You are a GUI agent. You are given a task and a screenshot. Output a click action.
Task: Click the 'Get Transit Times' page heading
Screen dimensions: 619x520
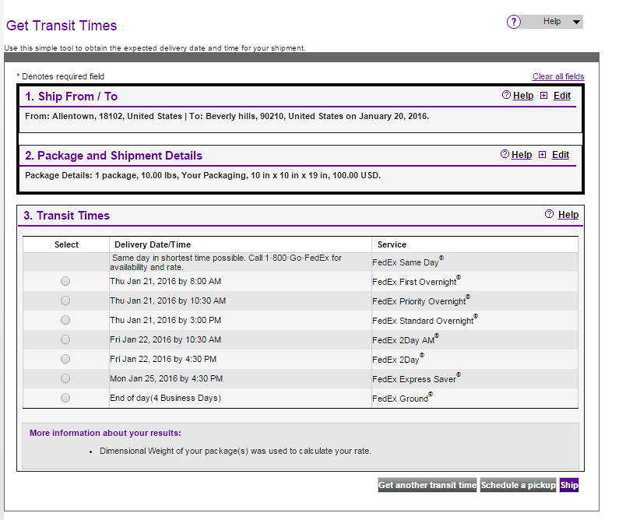tap(62, 26)
